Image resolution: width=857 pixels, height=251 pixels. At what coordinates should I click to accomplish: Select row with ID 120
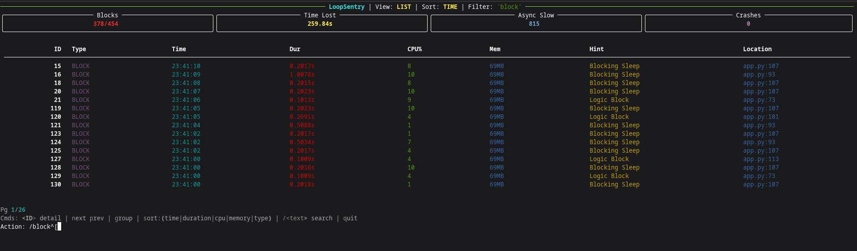point(427,117)
